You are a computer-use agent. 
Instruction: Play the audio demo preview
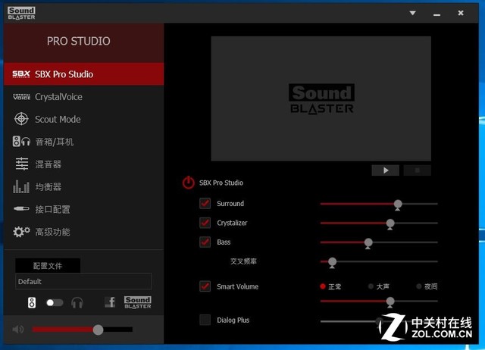click(386, 170)
